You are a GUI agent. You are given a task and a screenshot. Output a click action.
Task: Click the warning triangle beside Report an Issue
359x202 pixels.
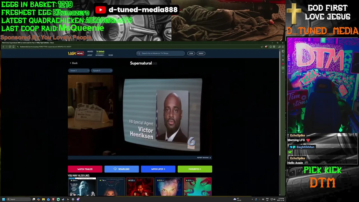pyautogui.click(x=210, y=158)
